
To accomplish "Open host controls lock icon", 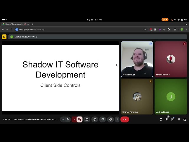I will click(185, 120).
